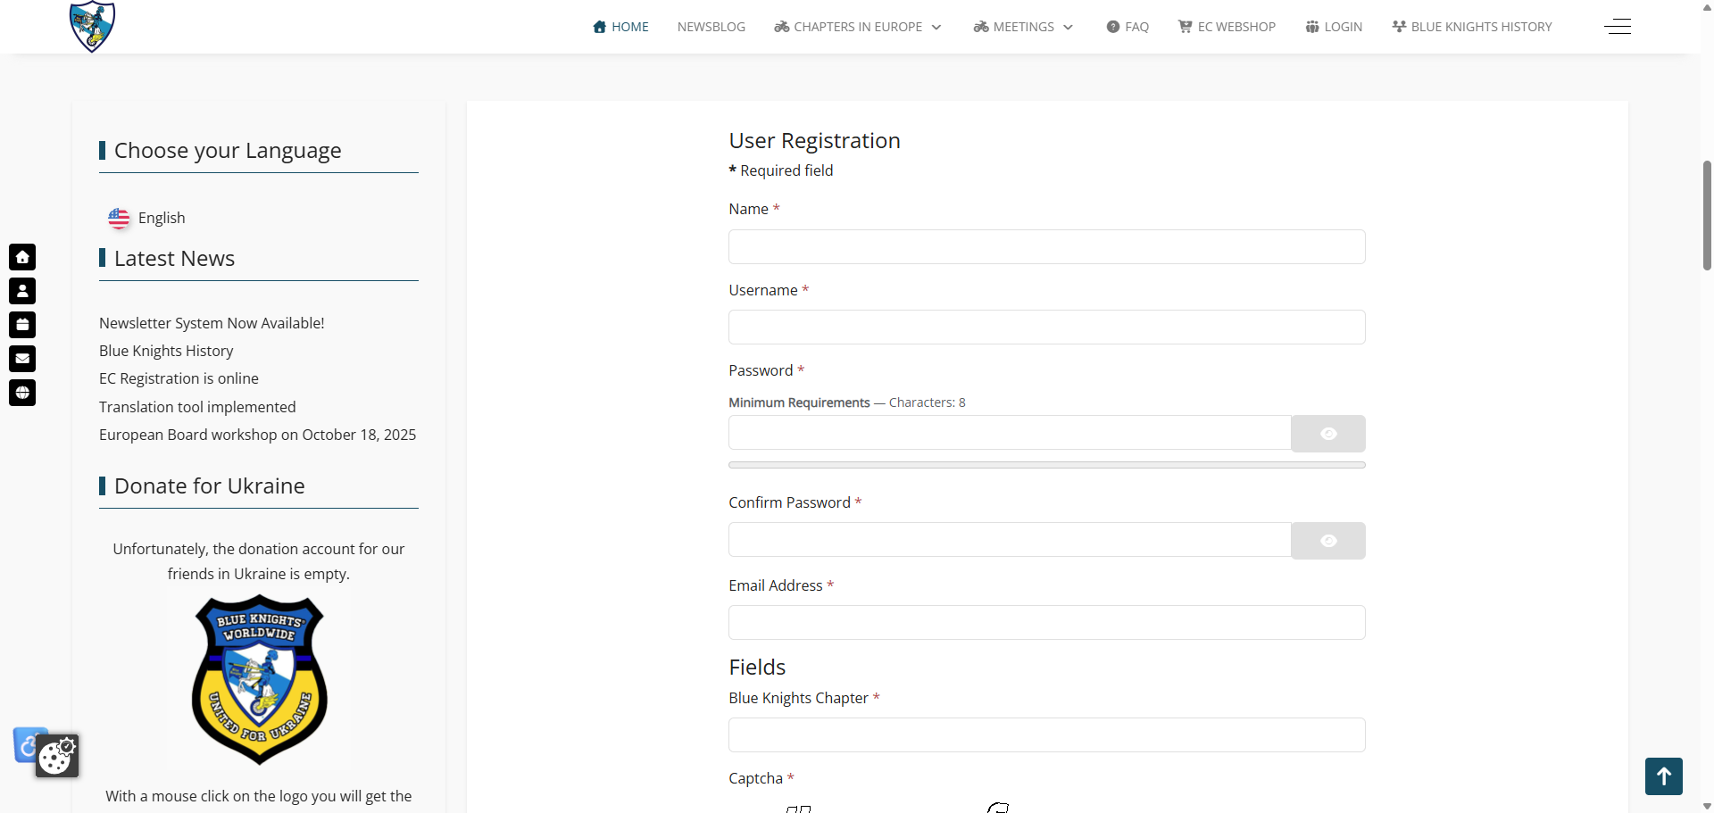Open the 'EC Registration is online' news link
Screen dimensions: 1714x813
pos(179,378)
